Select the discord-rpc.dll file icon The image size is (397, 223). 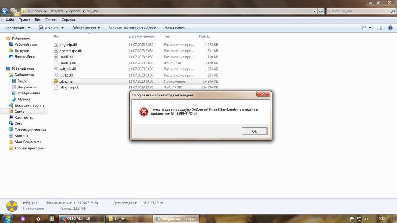56,51
